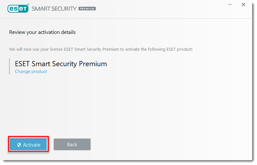Click the shield icon on Activate button
257x165 pixels.
click(x=19, y=145)
